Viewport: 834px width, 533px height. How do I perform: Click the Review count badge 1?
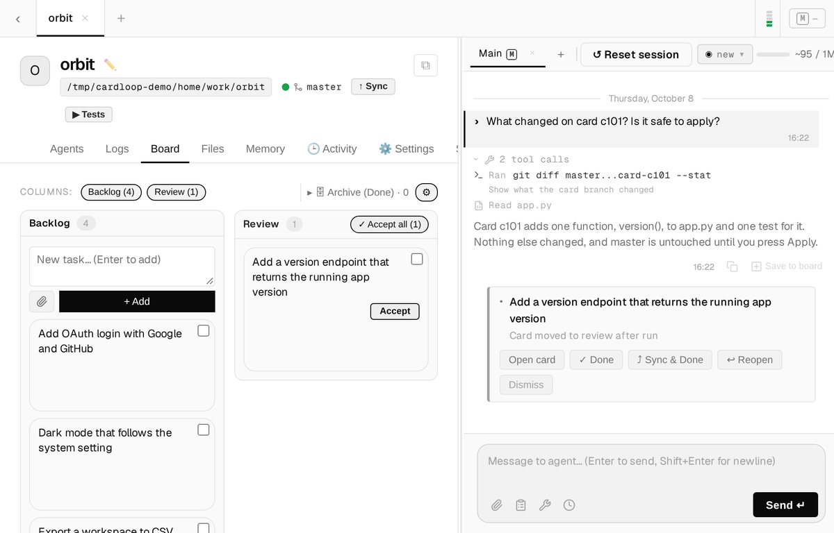pyautogui.click(x=294, y=223)
